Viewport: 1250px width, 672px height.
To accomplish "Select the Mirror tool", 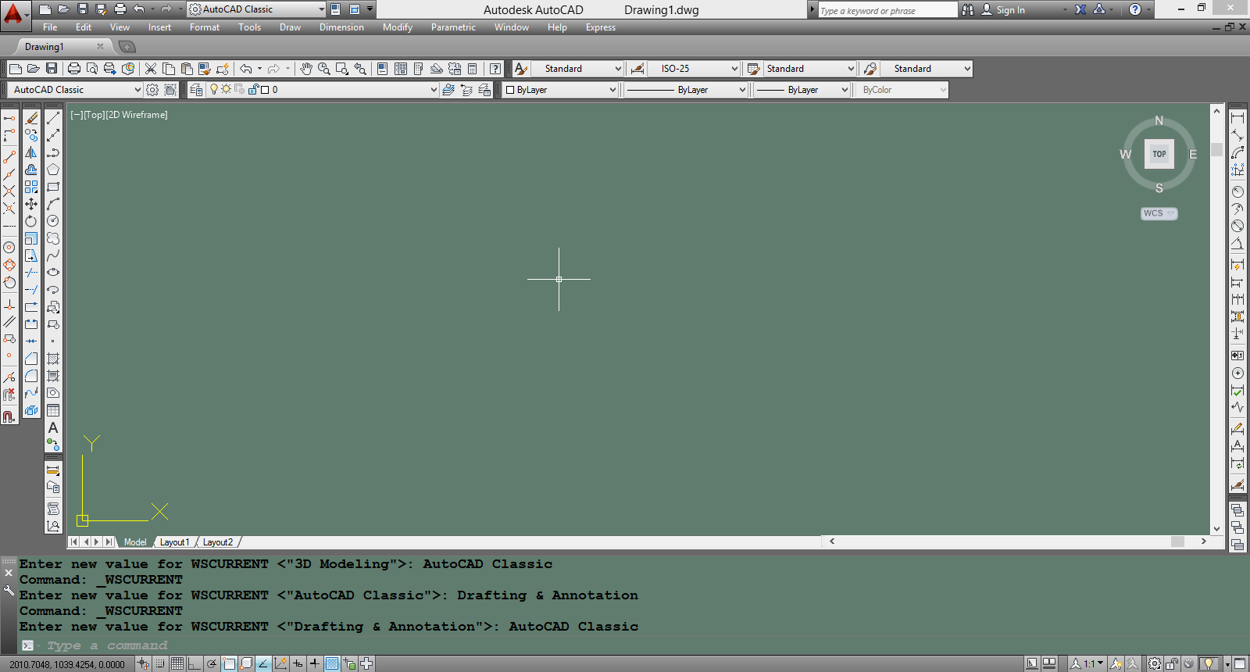I will coord(31,152).
